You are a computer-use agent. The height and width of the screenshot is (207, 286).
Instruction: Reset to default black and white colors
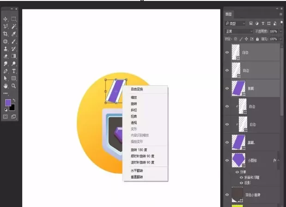click(x=6, y=110)
